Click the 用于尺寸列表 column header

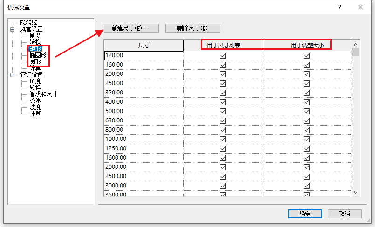[223, 45]
